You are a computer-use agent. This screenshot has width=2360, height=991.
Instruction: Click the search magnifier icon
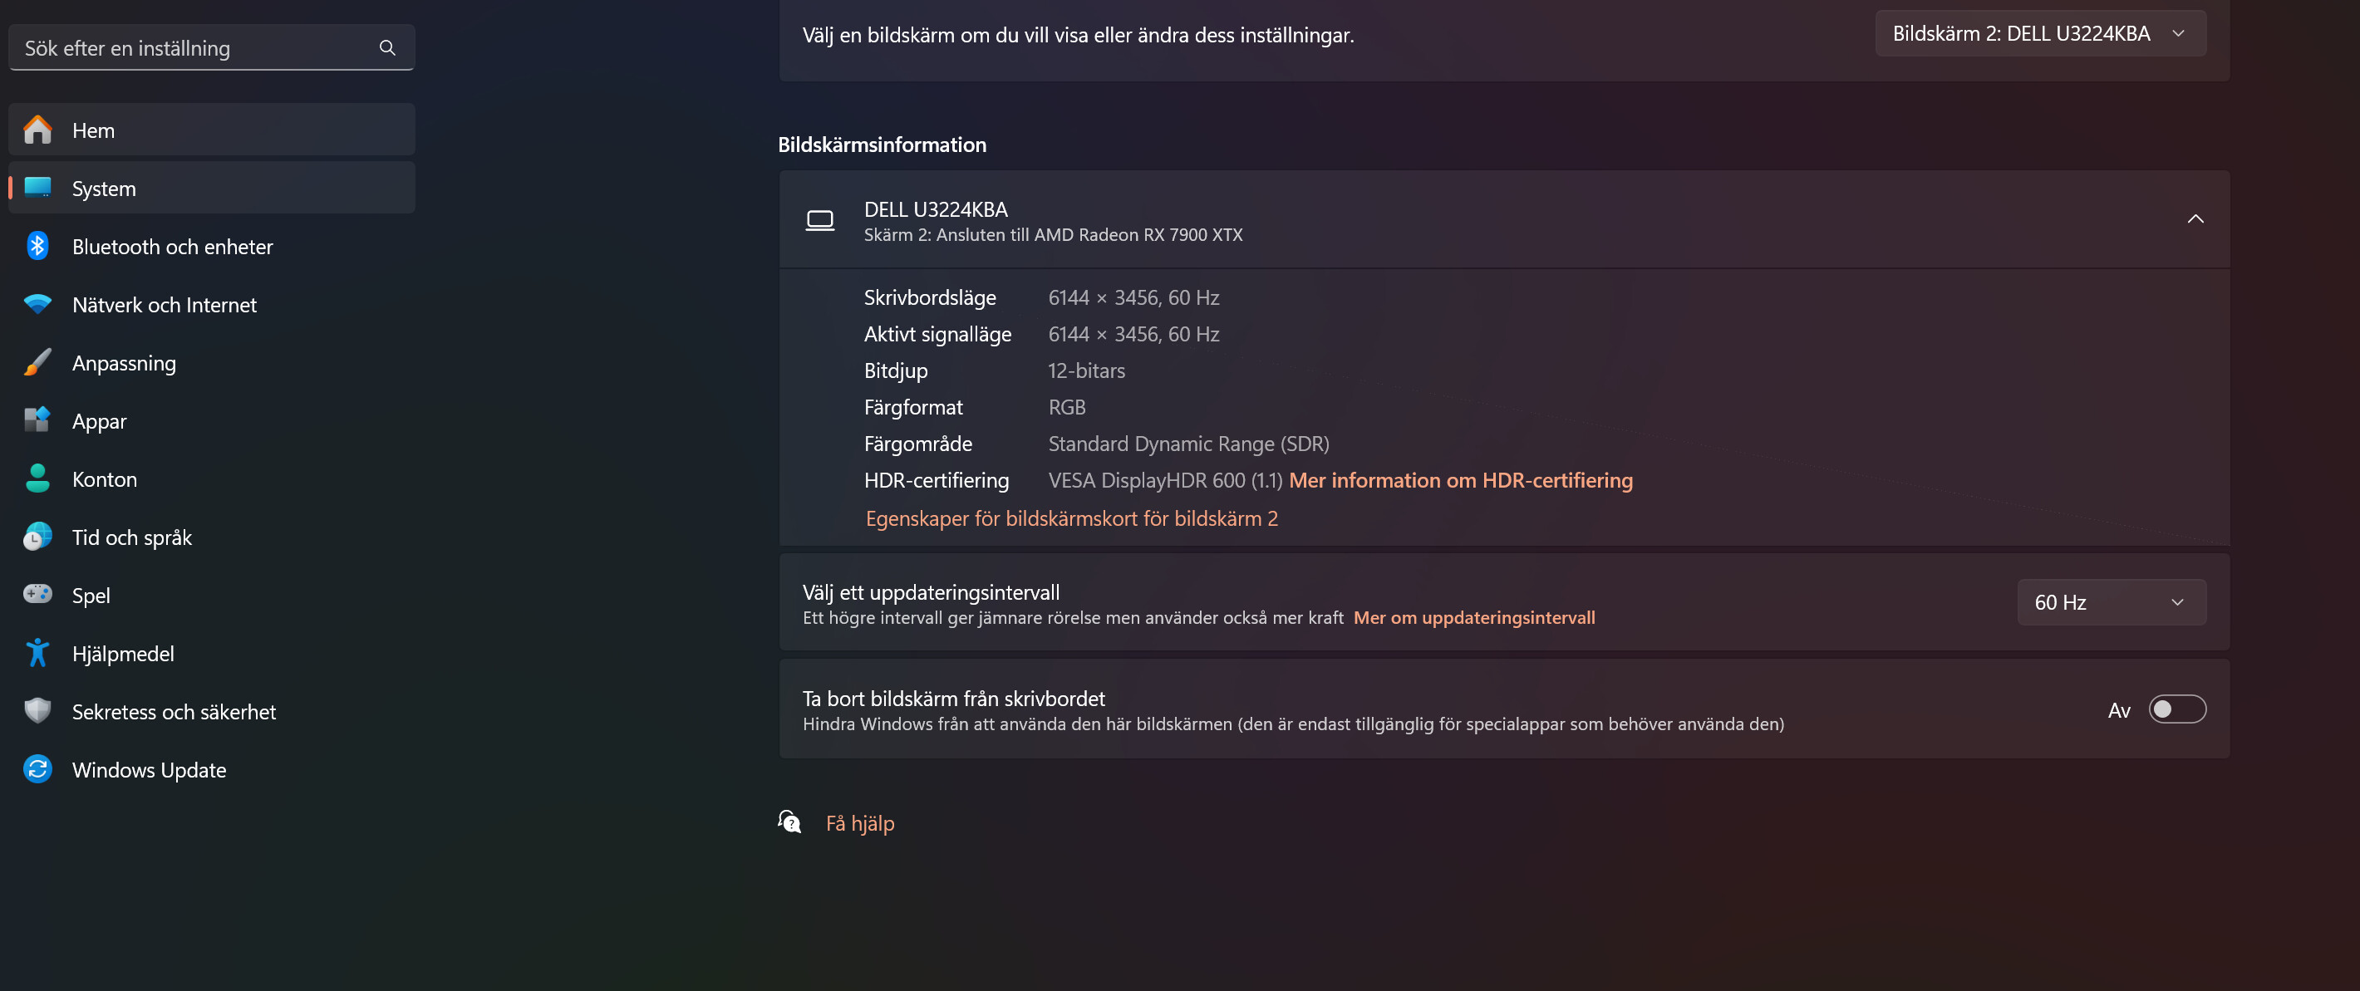(387, 47)
